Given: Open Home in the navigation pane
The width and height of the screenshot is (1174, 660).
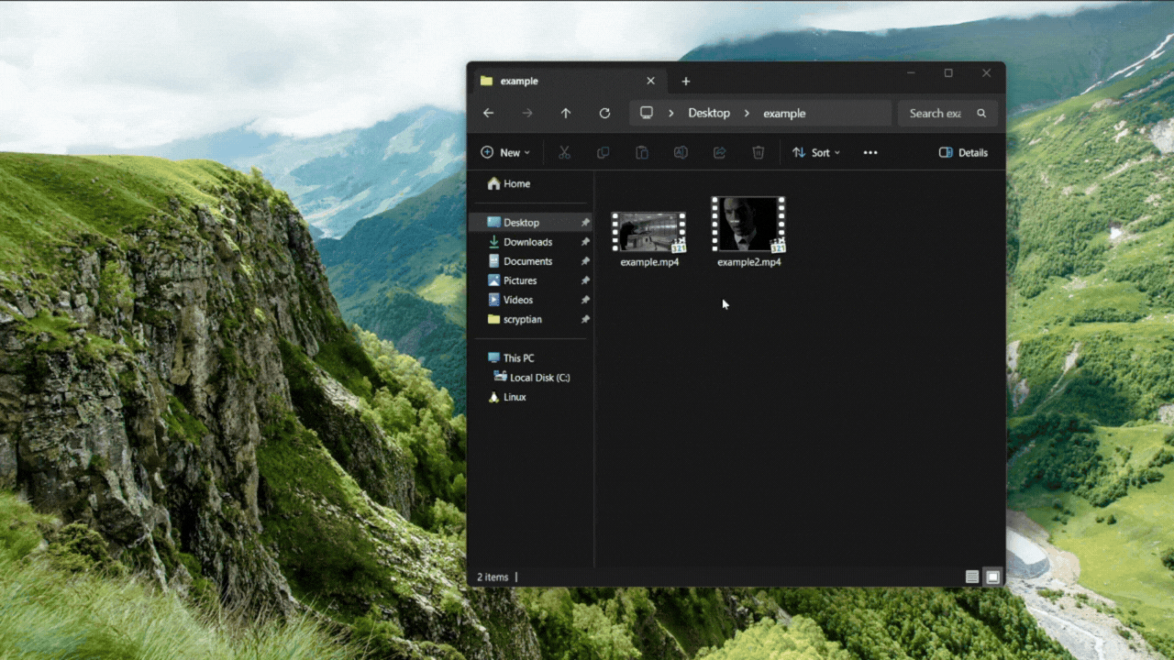Looking at the screenshot, I should (x=509, y=183).
